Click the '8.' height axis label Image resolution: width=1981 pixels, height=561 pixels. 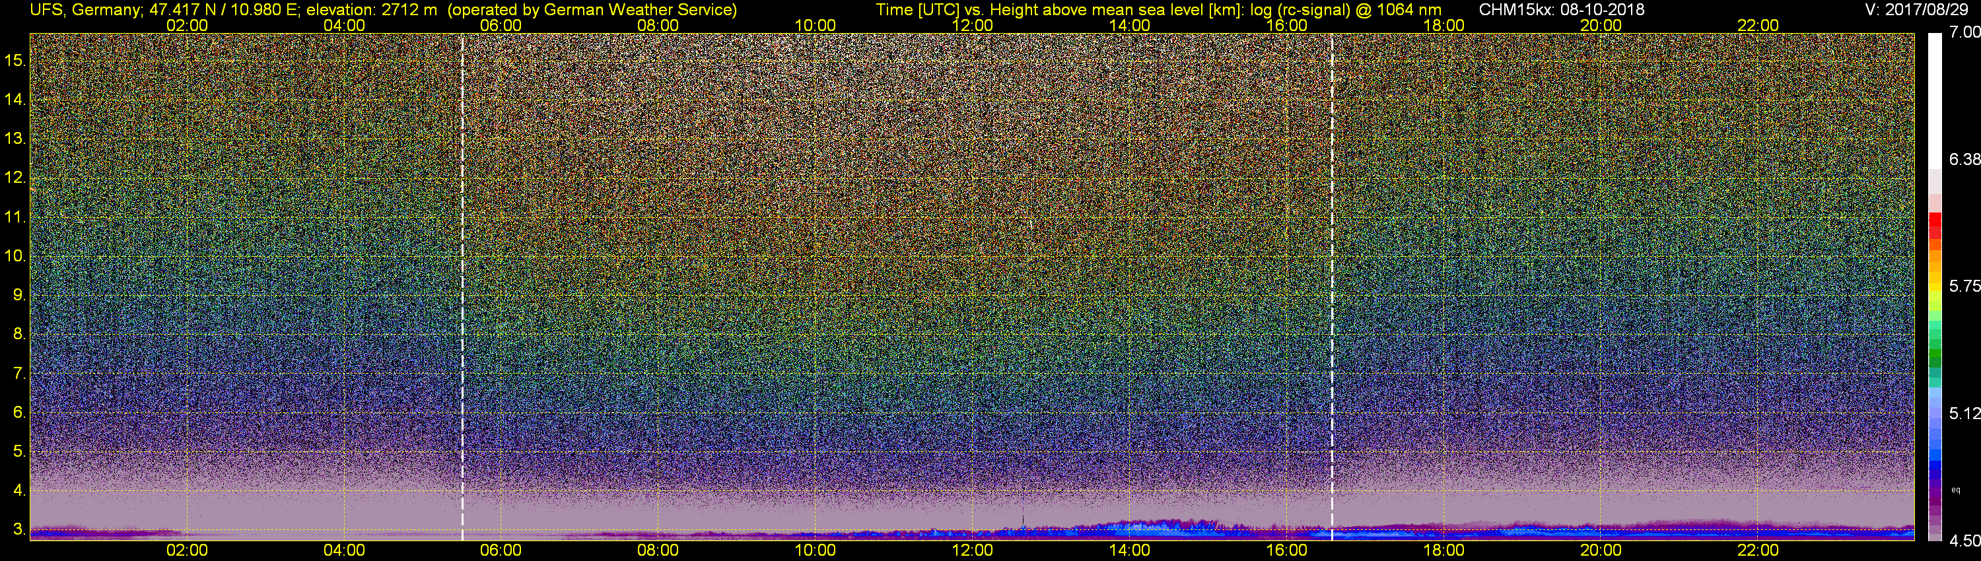click(19, 333)
